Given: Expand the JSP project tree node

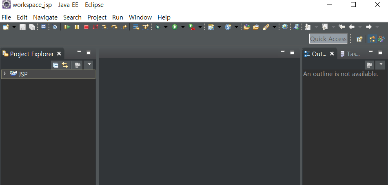Looking at the screenshot, I should [5, 74].
